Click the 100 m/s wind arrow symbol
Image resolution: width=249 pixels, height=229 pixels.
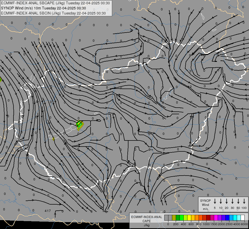pyautogui.click(x=244, y=201)
